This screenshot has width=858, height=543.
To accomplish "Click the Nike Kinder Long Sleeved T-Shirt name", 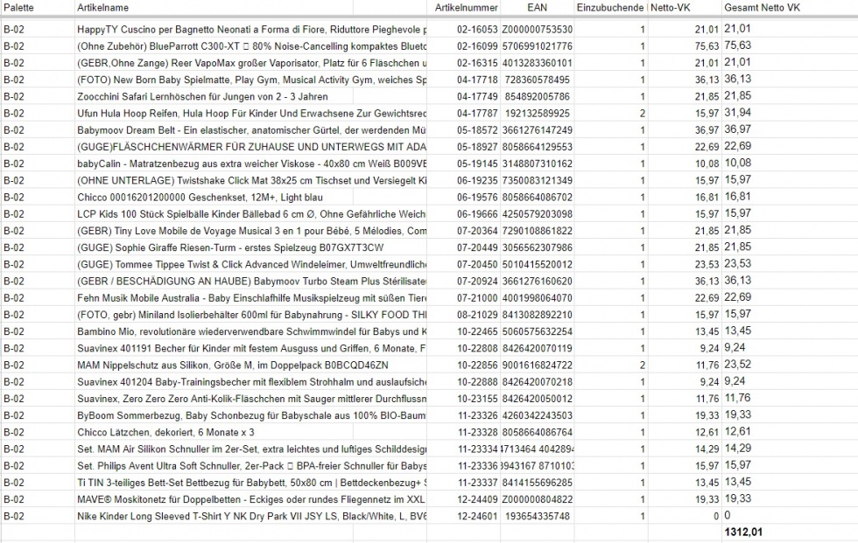I will [x=252, y=517].
